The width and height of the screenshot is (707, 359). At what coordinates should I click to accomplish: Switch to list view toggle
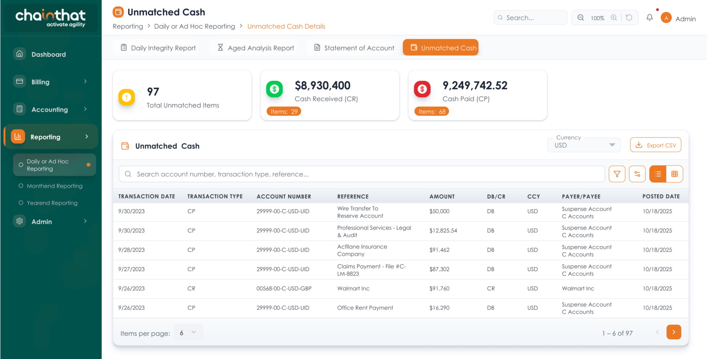point(658,174)
